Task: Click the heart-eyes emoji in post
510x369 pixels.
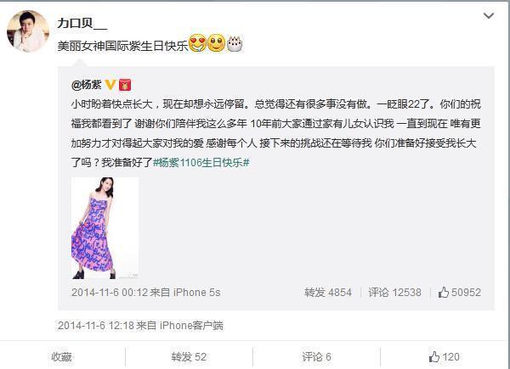Action: pyautogui.click(x=197, y=43)
